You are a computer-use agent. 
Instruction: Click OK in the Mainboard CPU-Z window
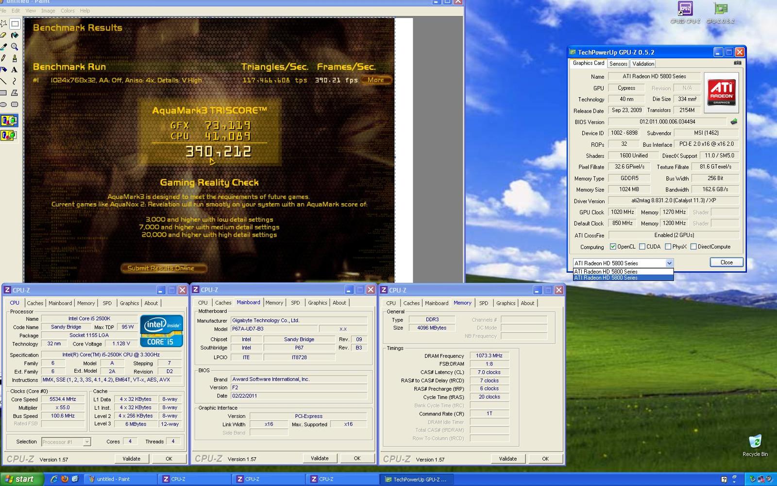point(357,458)
